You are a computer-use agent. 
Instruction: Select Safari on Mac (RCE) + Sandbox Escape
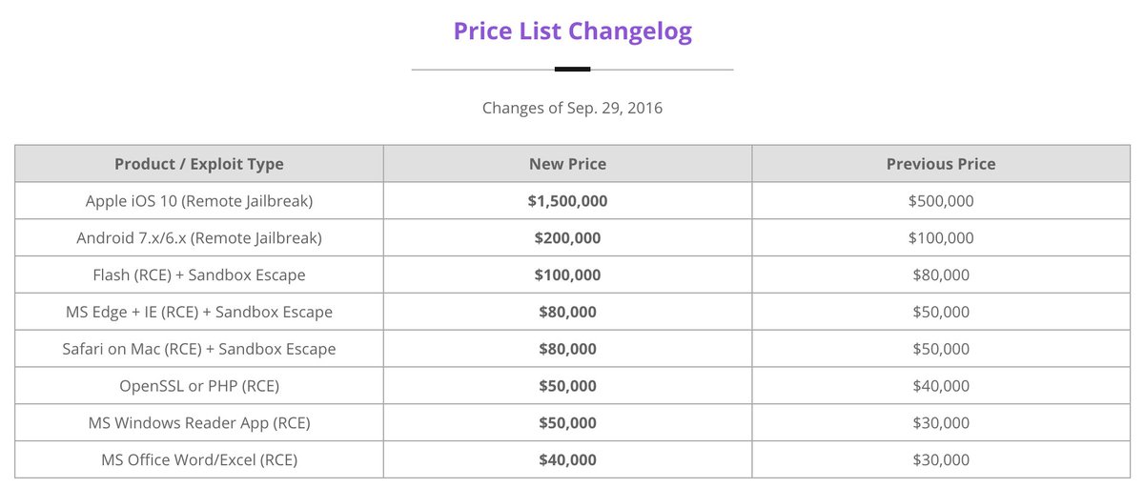tap(198, 349)
